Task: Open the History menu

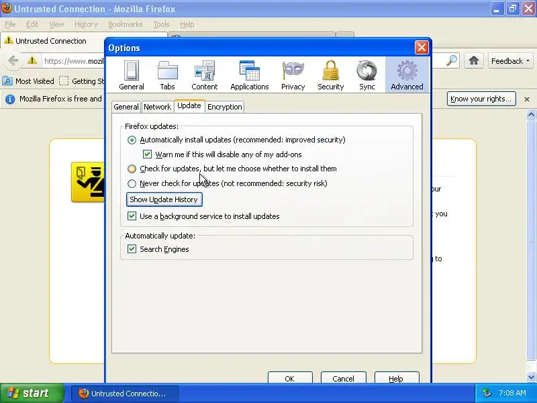Action: (86, 24)
